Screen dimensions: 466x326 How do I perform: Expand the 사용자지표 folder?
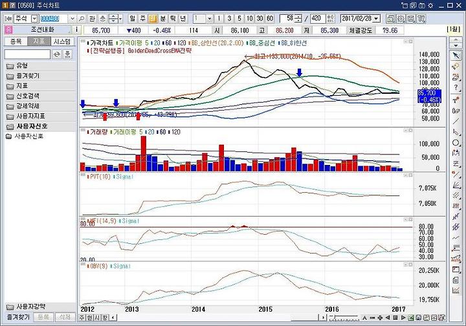point(40,116)
